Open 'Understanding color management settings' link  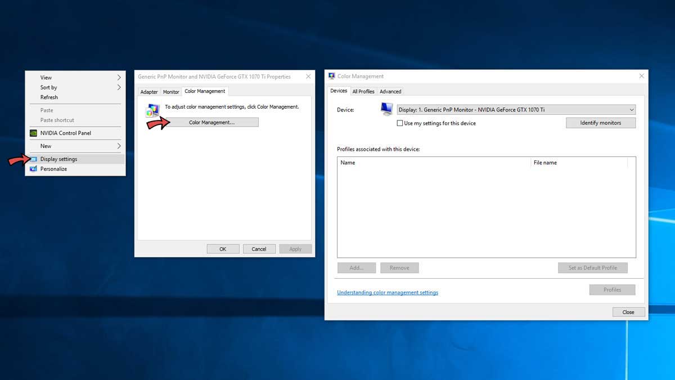(x=388, y=292)
